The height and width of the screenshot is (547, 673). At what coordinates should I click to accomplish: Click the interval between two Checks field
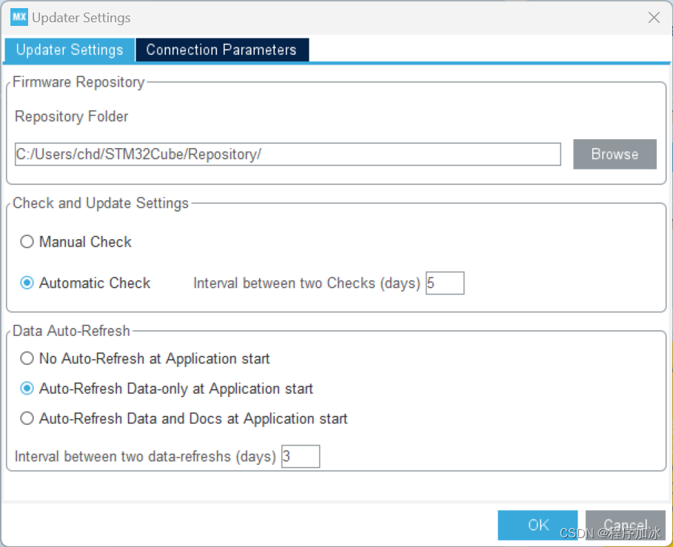click(445, 283)
